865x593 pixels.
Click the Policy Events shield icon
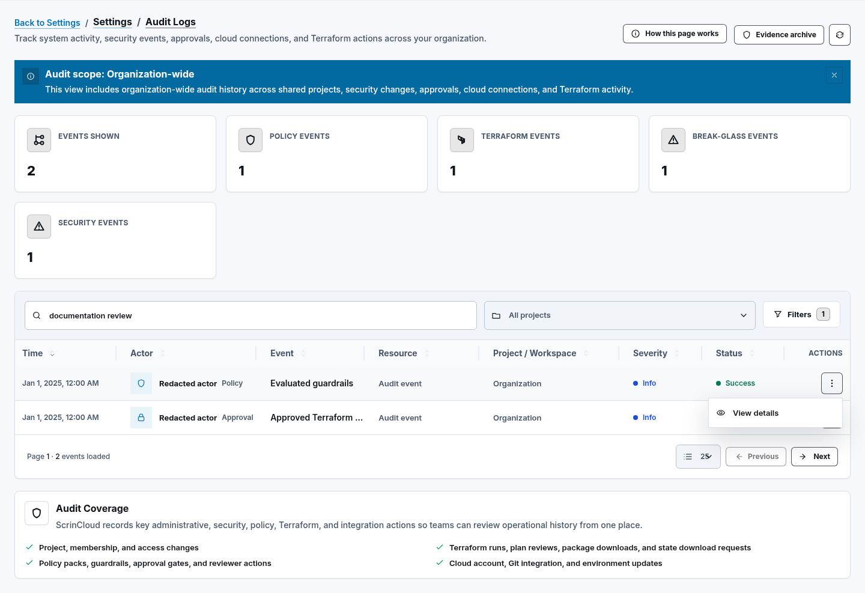[250, 140]
